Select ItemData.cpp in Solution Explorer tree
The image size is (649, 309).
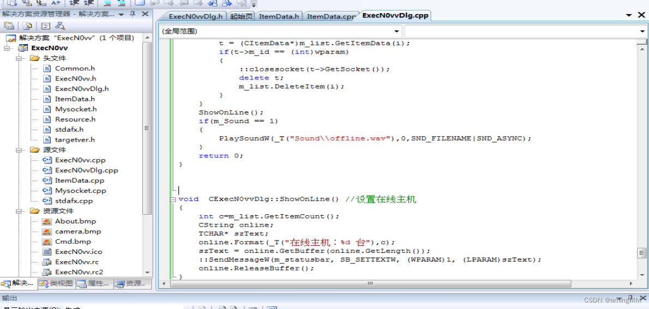point(80,180)
